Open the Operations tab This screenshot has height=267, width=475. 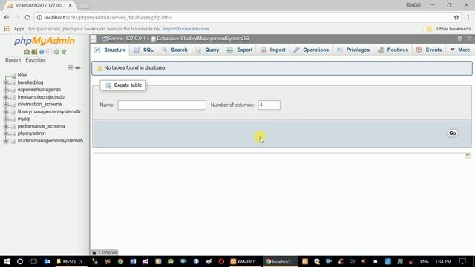coord(311,50)
